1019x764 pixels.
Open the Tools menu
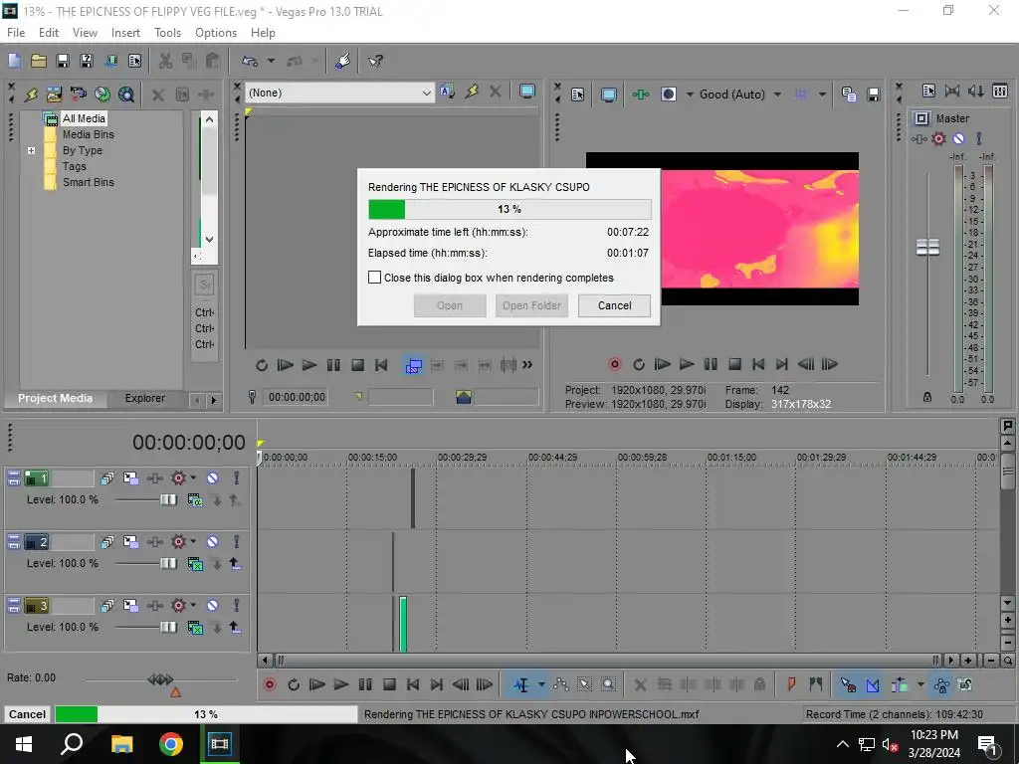pos(167,33)
